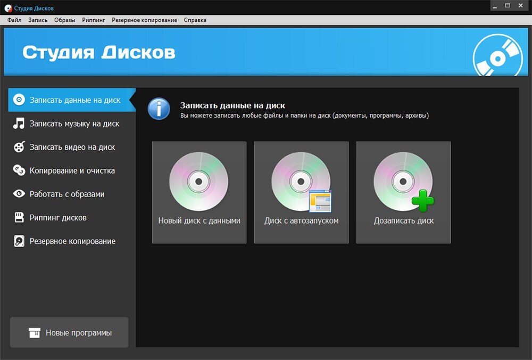Open the Резервное копирование menu in menu bar
Image resolution: width=532 pixels, height=360 pixels.
tap(144, 20)
